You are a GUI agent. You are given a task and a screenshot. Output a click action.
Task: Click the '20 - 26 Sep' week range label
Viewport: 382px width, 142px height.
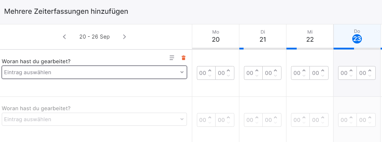coord(95,37)
